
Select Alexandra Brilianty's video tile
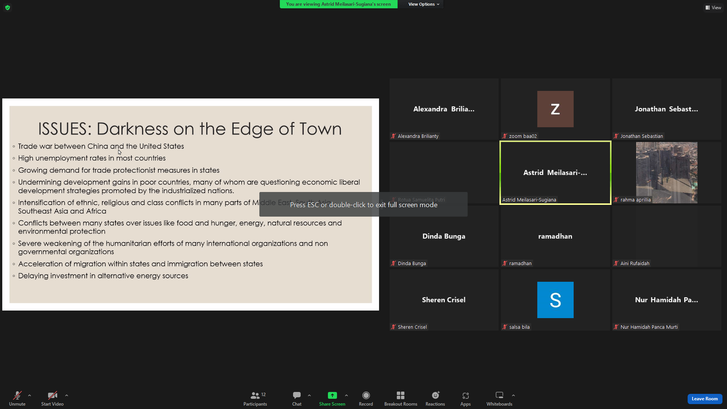(444, 109)
